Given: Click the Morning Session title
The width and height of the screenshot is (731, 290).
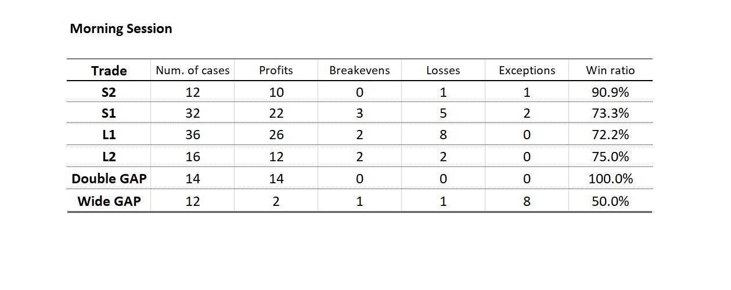Looking at the screenshot, I should click(x=121, y=28).
